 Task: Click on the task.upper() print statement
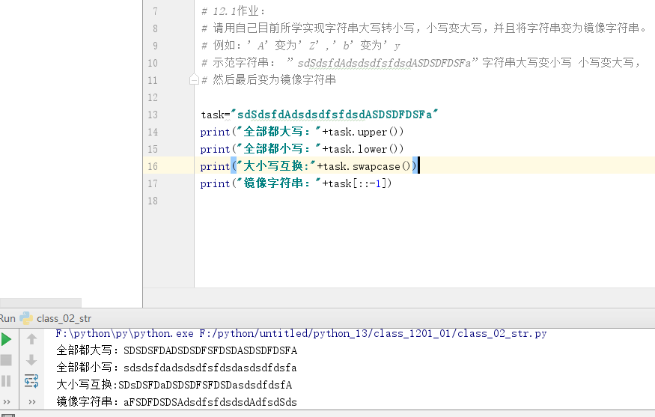(302, 132)
